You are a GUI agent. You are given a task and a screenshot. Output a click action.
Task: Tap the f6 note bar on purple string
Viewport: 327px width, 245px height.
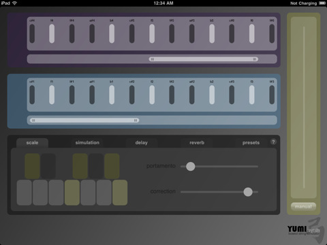pyautogui.click(x=252, y=33)
